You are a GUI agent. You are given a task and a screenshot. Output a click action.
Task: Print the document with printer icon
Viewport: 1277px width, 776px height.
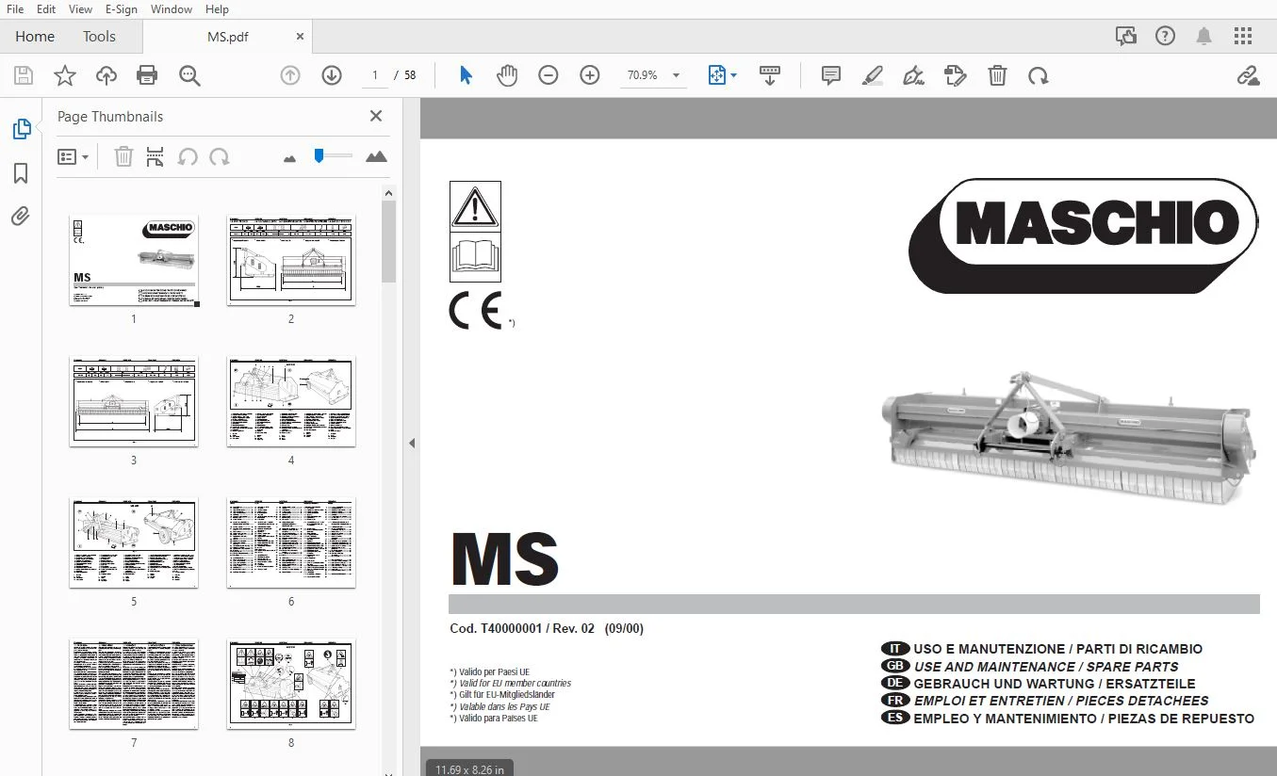click(x=147, y=75)
